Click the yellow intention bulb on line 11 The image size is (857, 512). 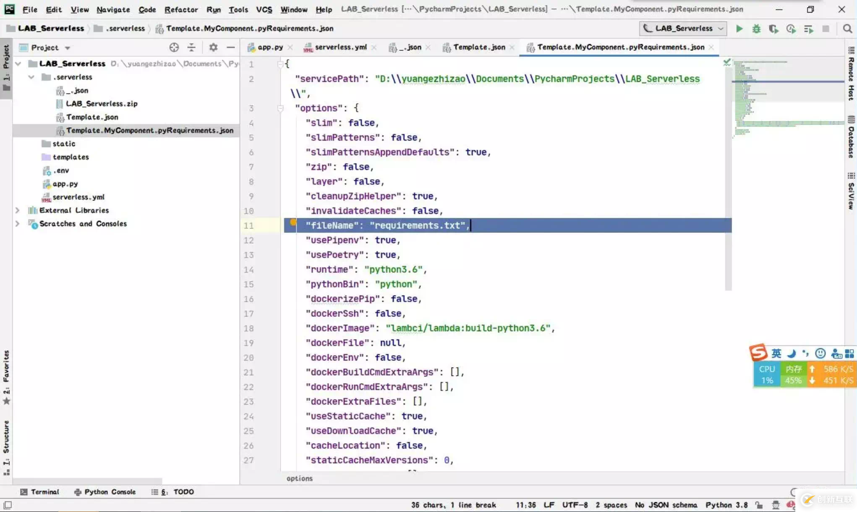(293, 222)
